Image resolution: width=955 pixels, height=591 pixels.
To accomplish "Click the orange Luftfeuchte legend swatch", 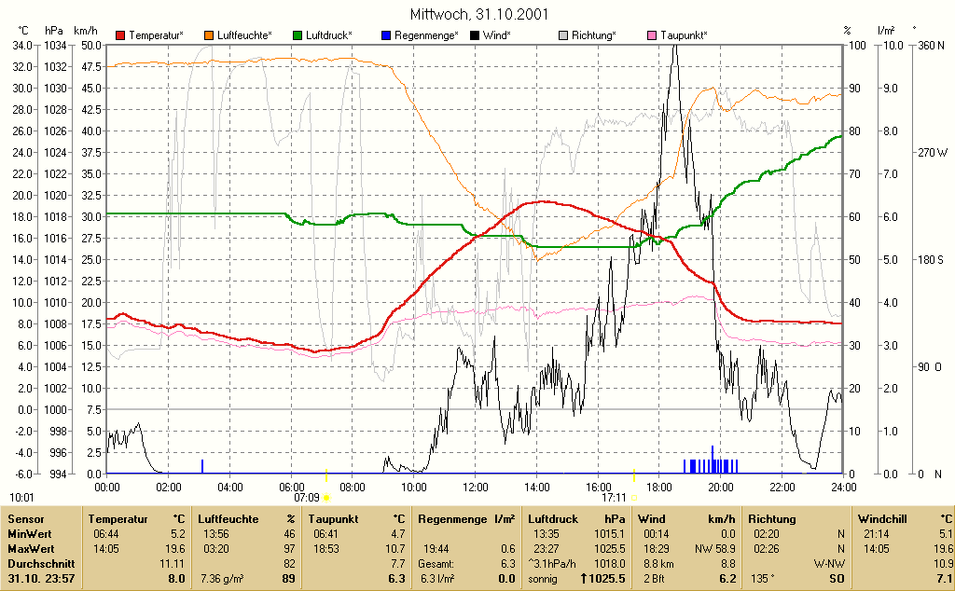I will (x=209, y=35).
